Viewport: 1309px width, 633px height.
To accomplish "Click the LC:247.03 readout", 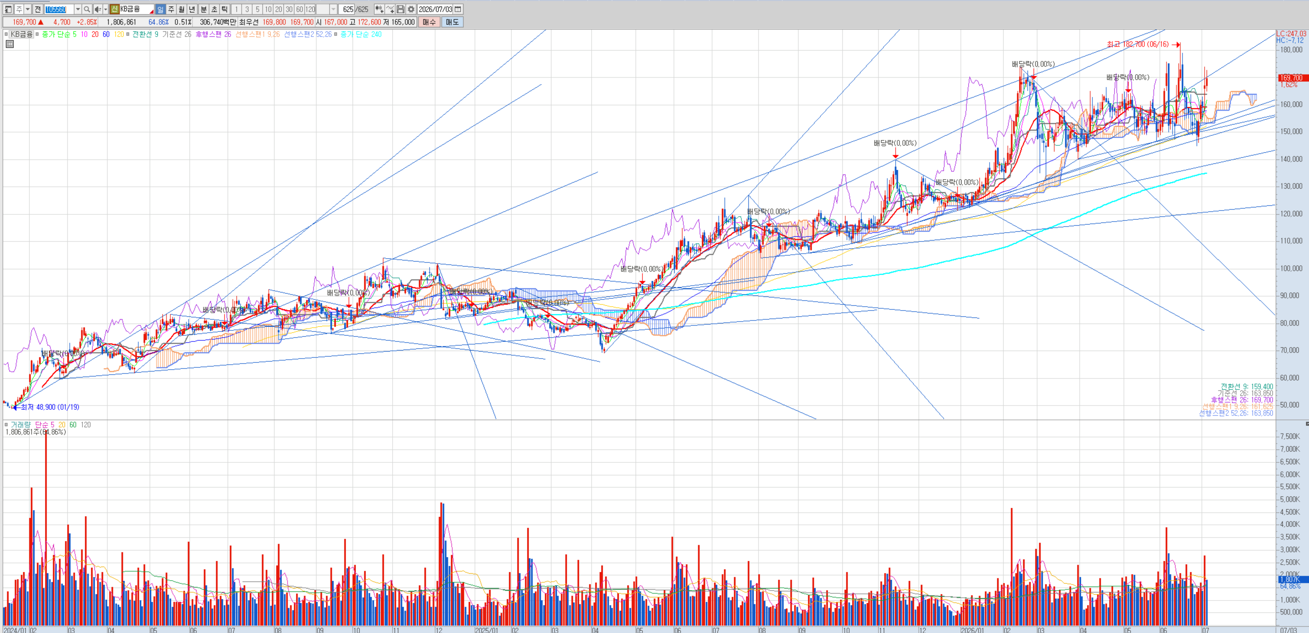I will click(x=1291, y=34).
